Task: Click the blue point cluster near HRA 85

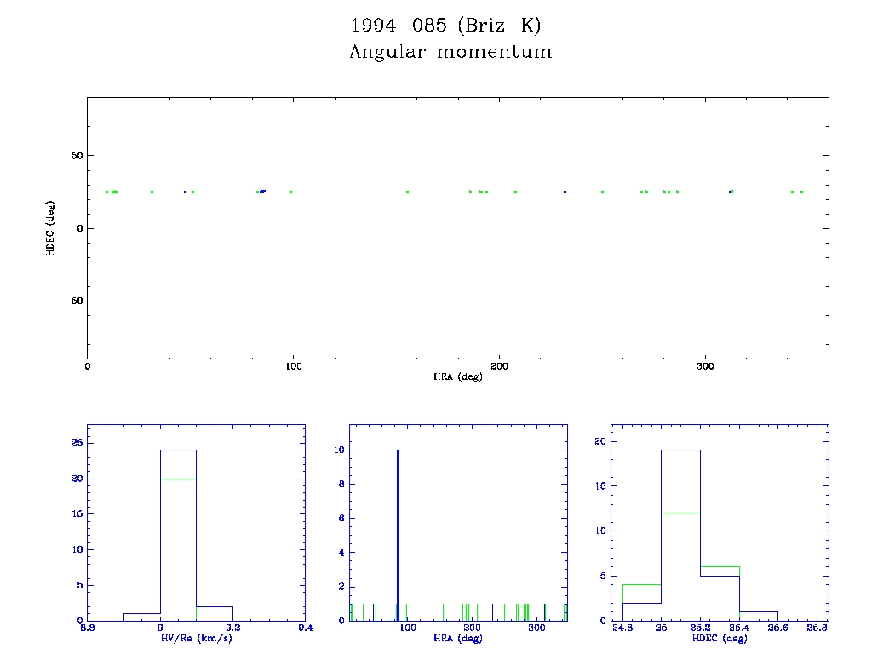Action: click(x=262, y=192)
